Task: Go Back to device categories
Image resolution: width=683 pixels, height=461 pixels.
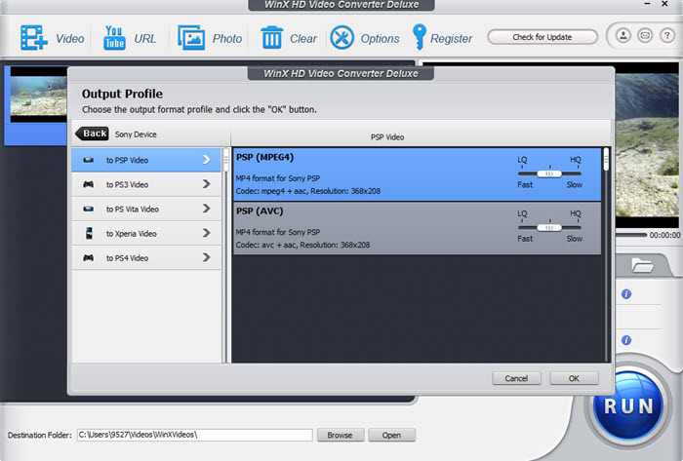Action: pos(93,134)
